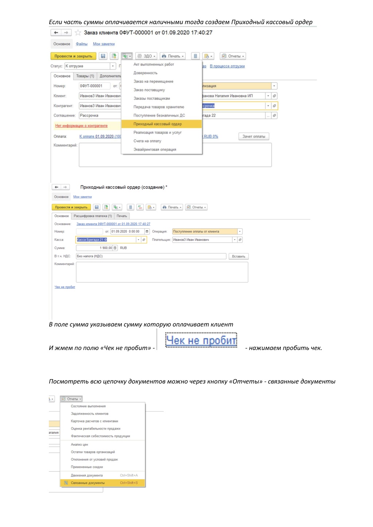
Task: Click the post icon in Приходный кассовый ордер toolbar
Action: pyautogui.click(x=106, y=207)
